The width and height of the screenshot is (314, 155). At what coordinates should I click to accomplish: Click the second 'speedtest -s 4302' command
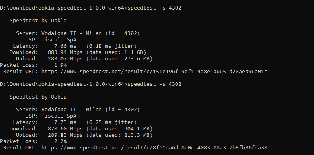point(154,84)
